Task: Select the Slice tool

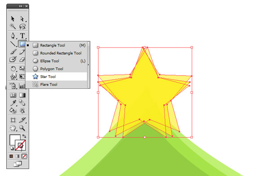Action: [x=22, y=120]
